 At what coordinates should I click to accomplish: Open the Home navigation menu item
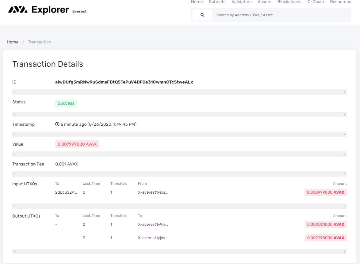click(x=197, y=2)
